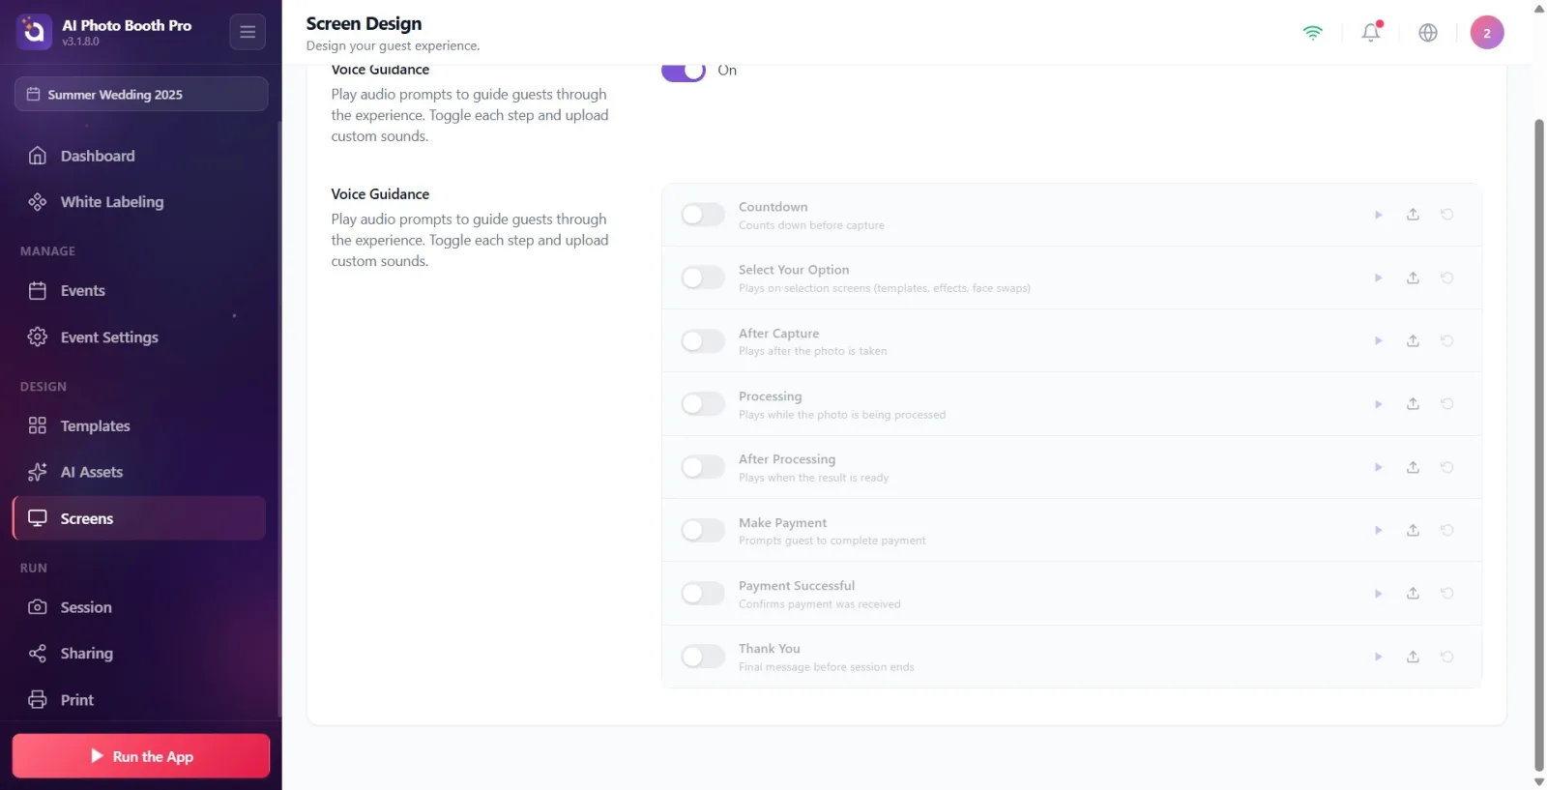Open the Summer Wedding 2025 event selector
Image resolution: width=1547 pixels, height=790 pixels.
tap(141, 94)
